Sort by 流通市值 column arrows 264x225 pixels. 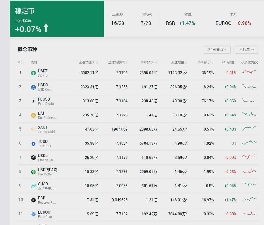click(97, 62)
